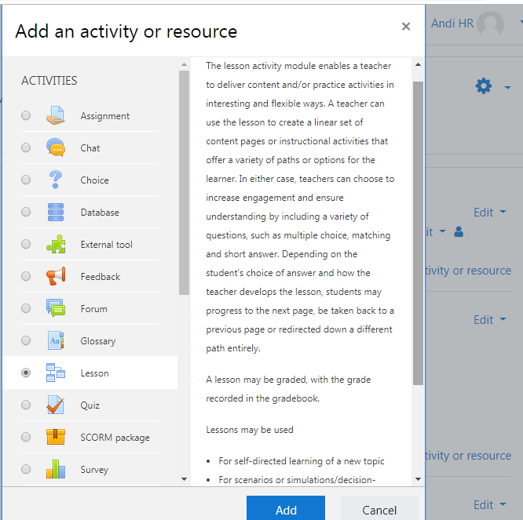Click activities list scrollbar down arrow
The height and width of the screenshot is (520, 523).
click(184, 479)
